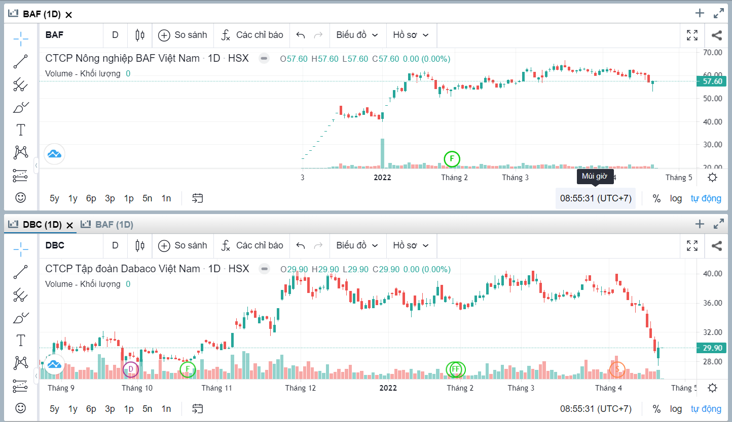This screenshot has width=732, height=422.
Task: Collapse the DBC legend with minus button
Action: pyautogui.click(x=264, y=269)
